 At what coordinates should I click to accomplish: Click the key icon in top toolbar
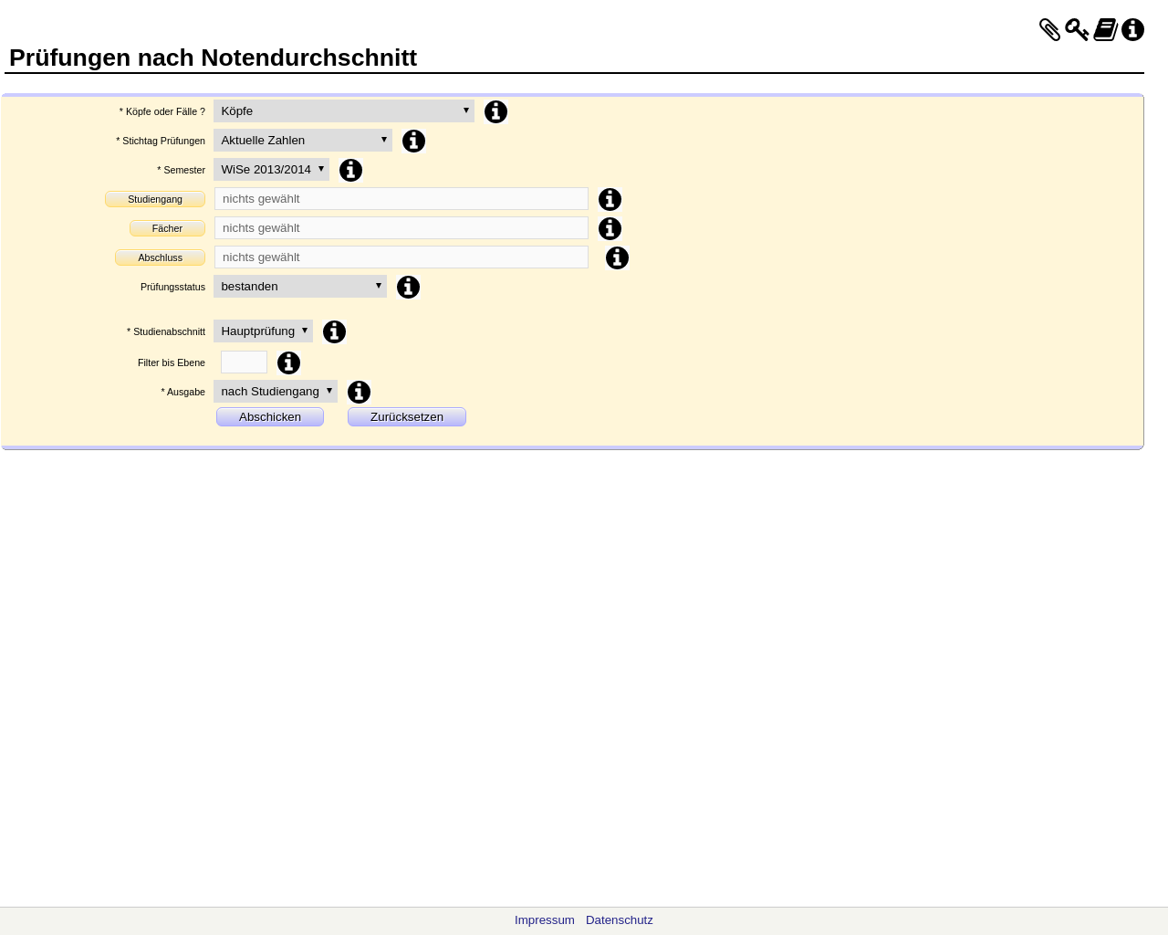point(1077,30)
